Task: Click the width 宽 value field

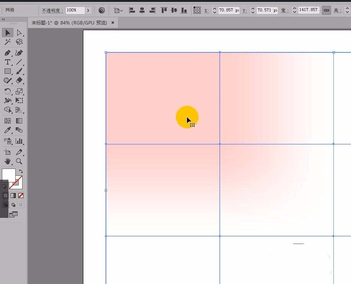Action: 309,10
